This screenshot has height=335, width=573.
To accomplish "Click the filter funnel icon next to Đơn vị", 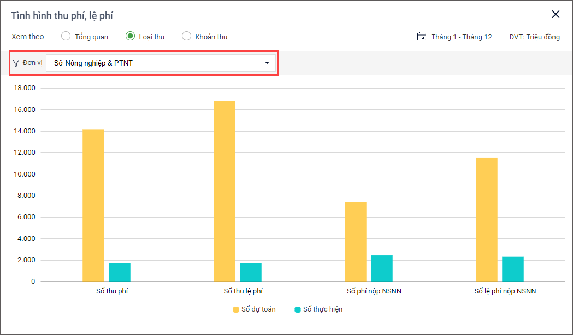I will tap(16, 63).
